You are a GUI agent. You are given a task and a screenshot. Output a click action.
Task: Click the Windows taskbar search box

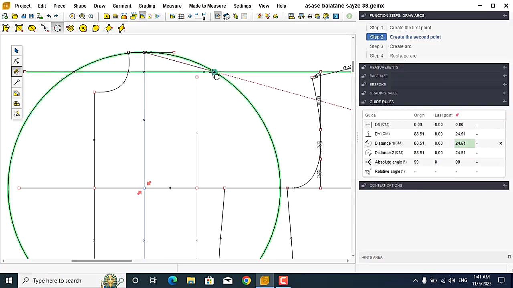[x=73, y=280]
